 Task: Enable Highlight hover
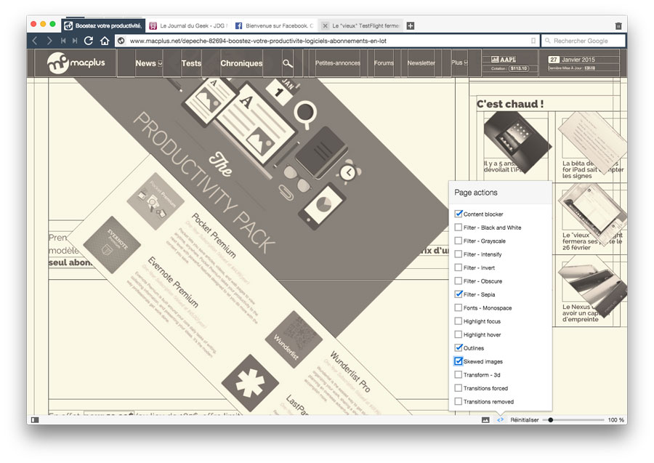click(x=459, y=334)
